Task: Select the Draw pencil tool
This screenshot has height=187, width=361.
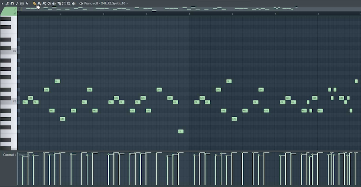Action: (x=34, y=3)
